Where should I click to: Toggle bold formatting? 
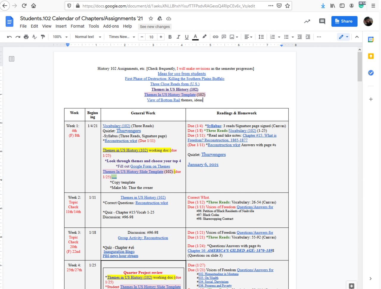(x=170, y=37)
